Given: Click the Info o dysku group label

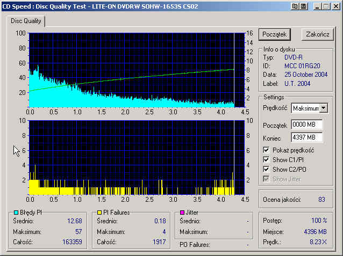Looking at the screenshot, I should coord(279,49).
